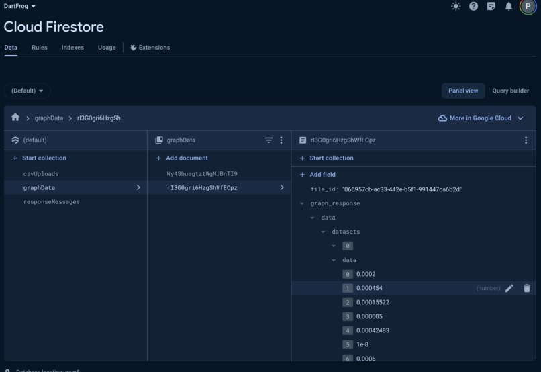Select the csvUploads collection
The width and height of the screenshot is (541, 372).
pos(41,173)
